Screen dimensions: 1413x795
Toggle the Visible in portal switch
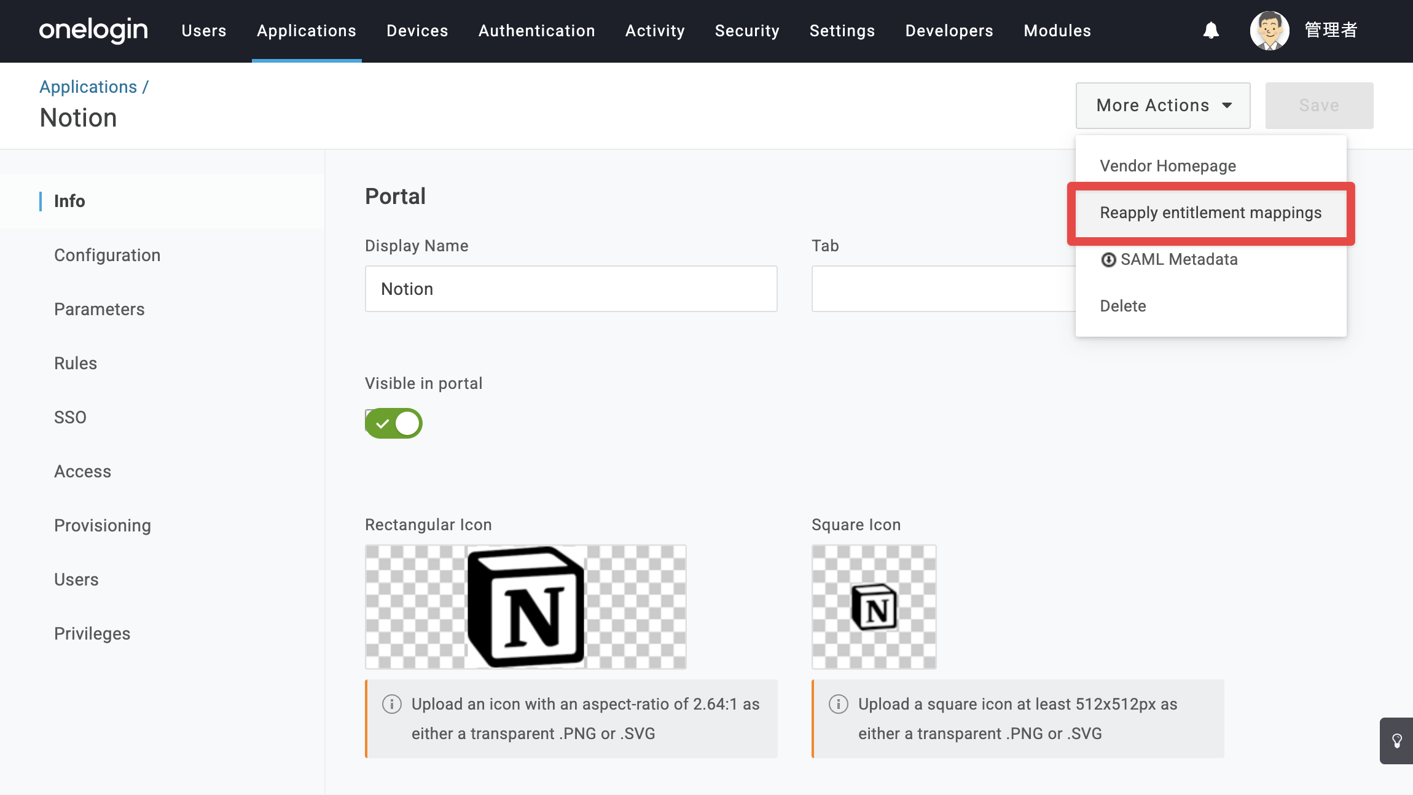click(394, 423)
